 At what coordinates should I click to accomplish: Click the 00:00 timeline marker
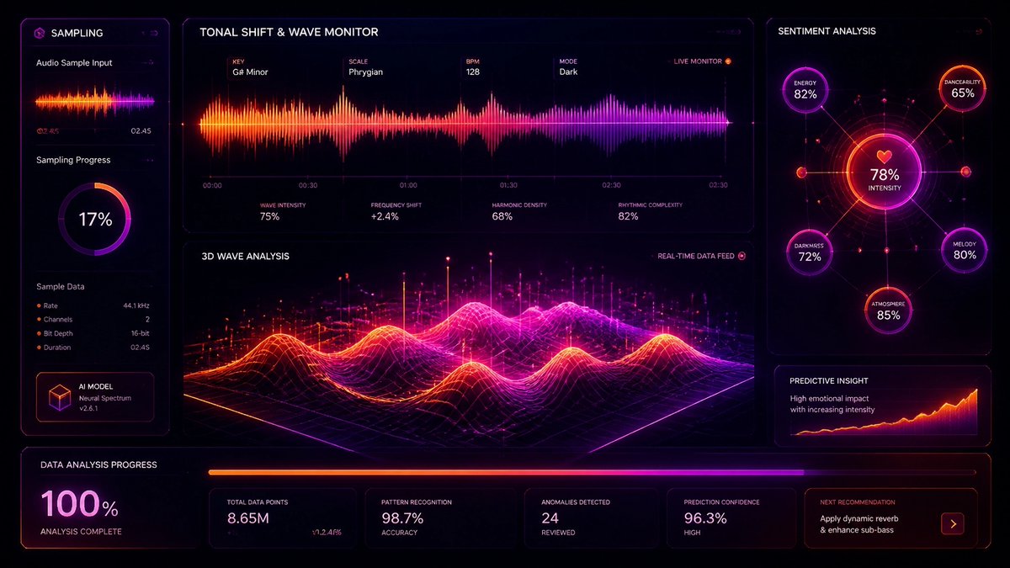point(212,185)
